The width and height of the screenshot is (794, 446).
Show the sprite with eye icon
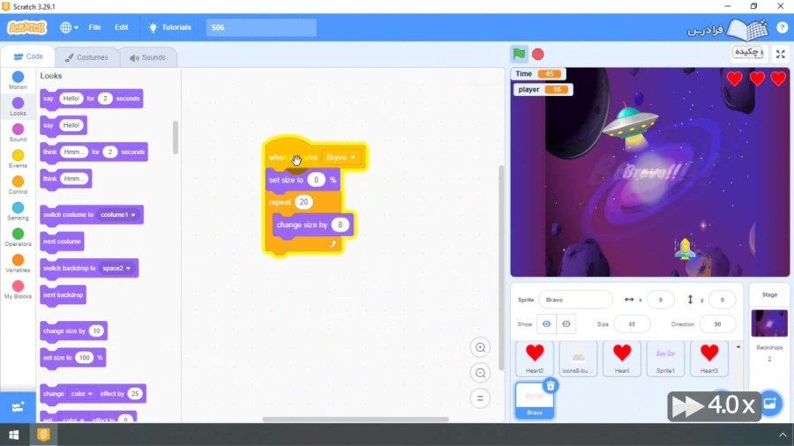(x=546, y=324)
